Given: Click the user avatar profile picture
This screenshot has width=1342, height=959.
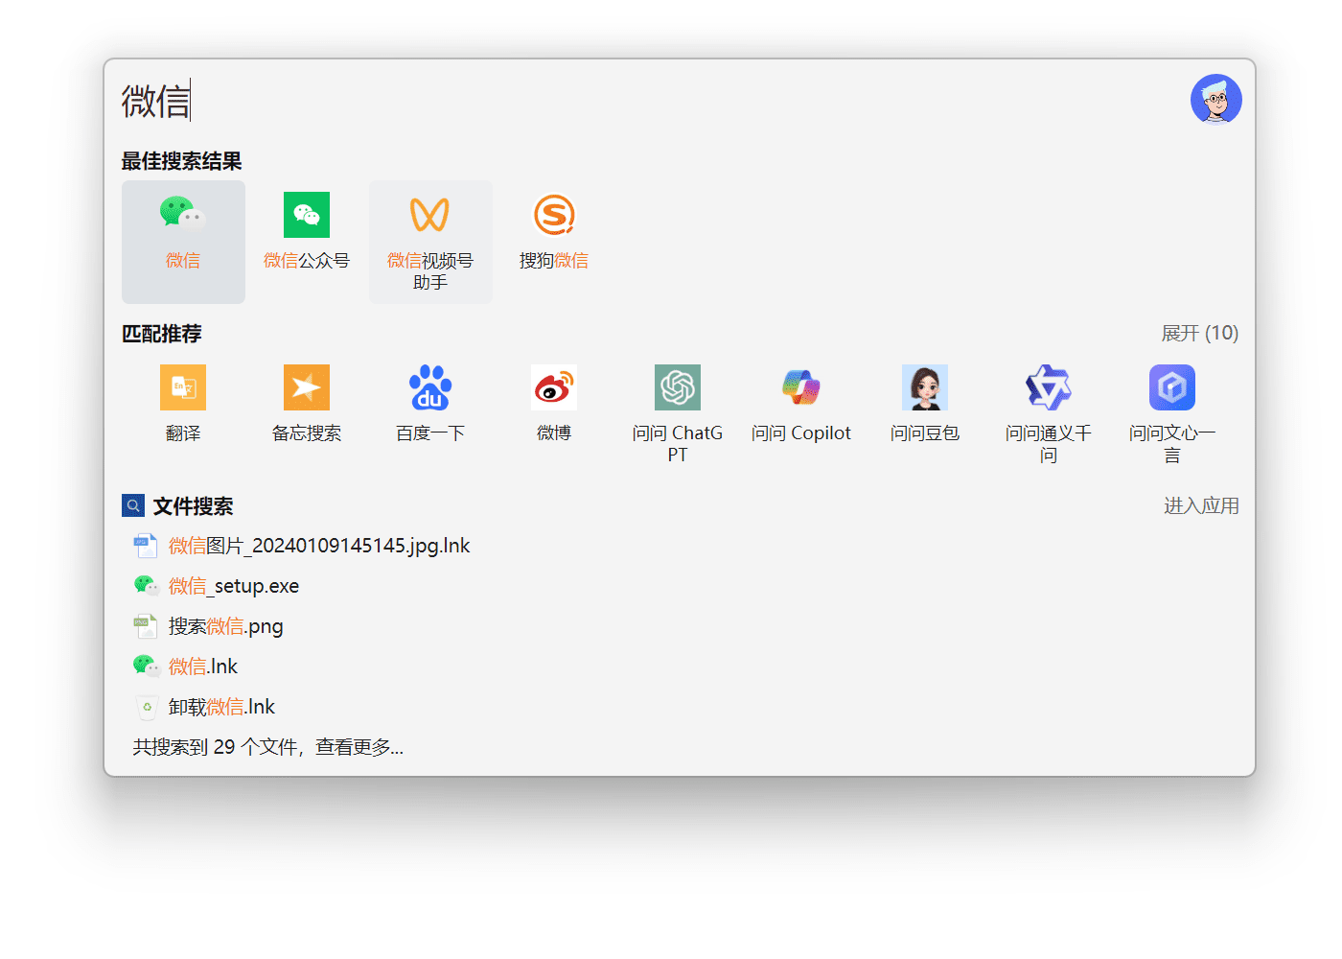Looking at the screenshot, I should tap(1216, 100).
